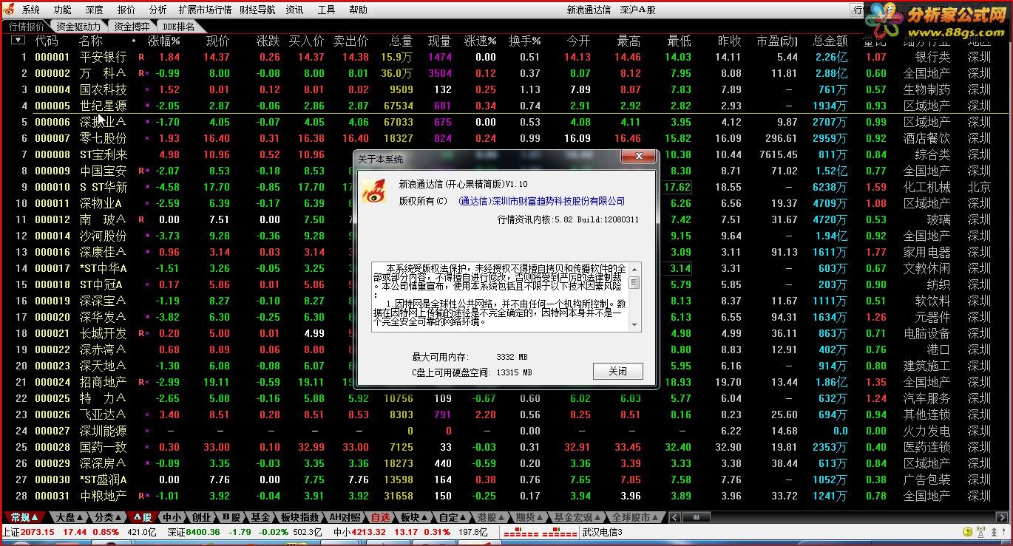The width and height of the screenshot is (1013, 546).
Task: Close the 关于本系统 dialog with X
Action: [x=638, y=157]
